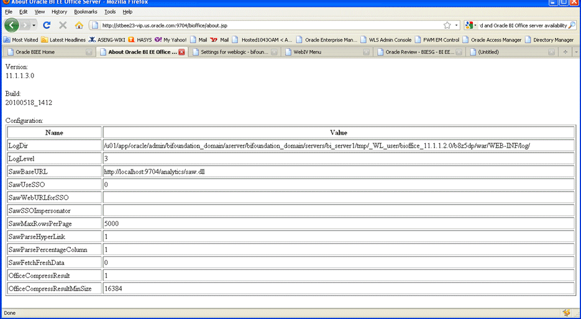Open the File menu

point(9,12)
